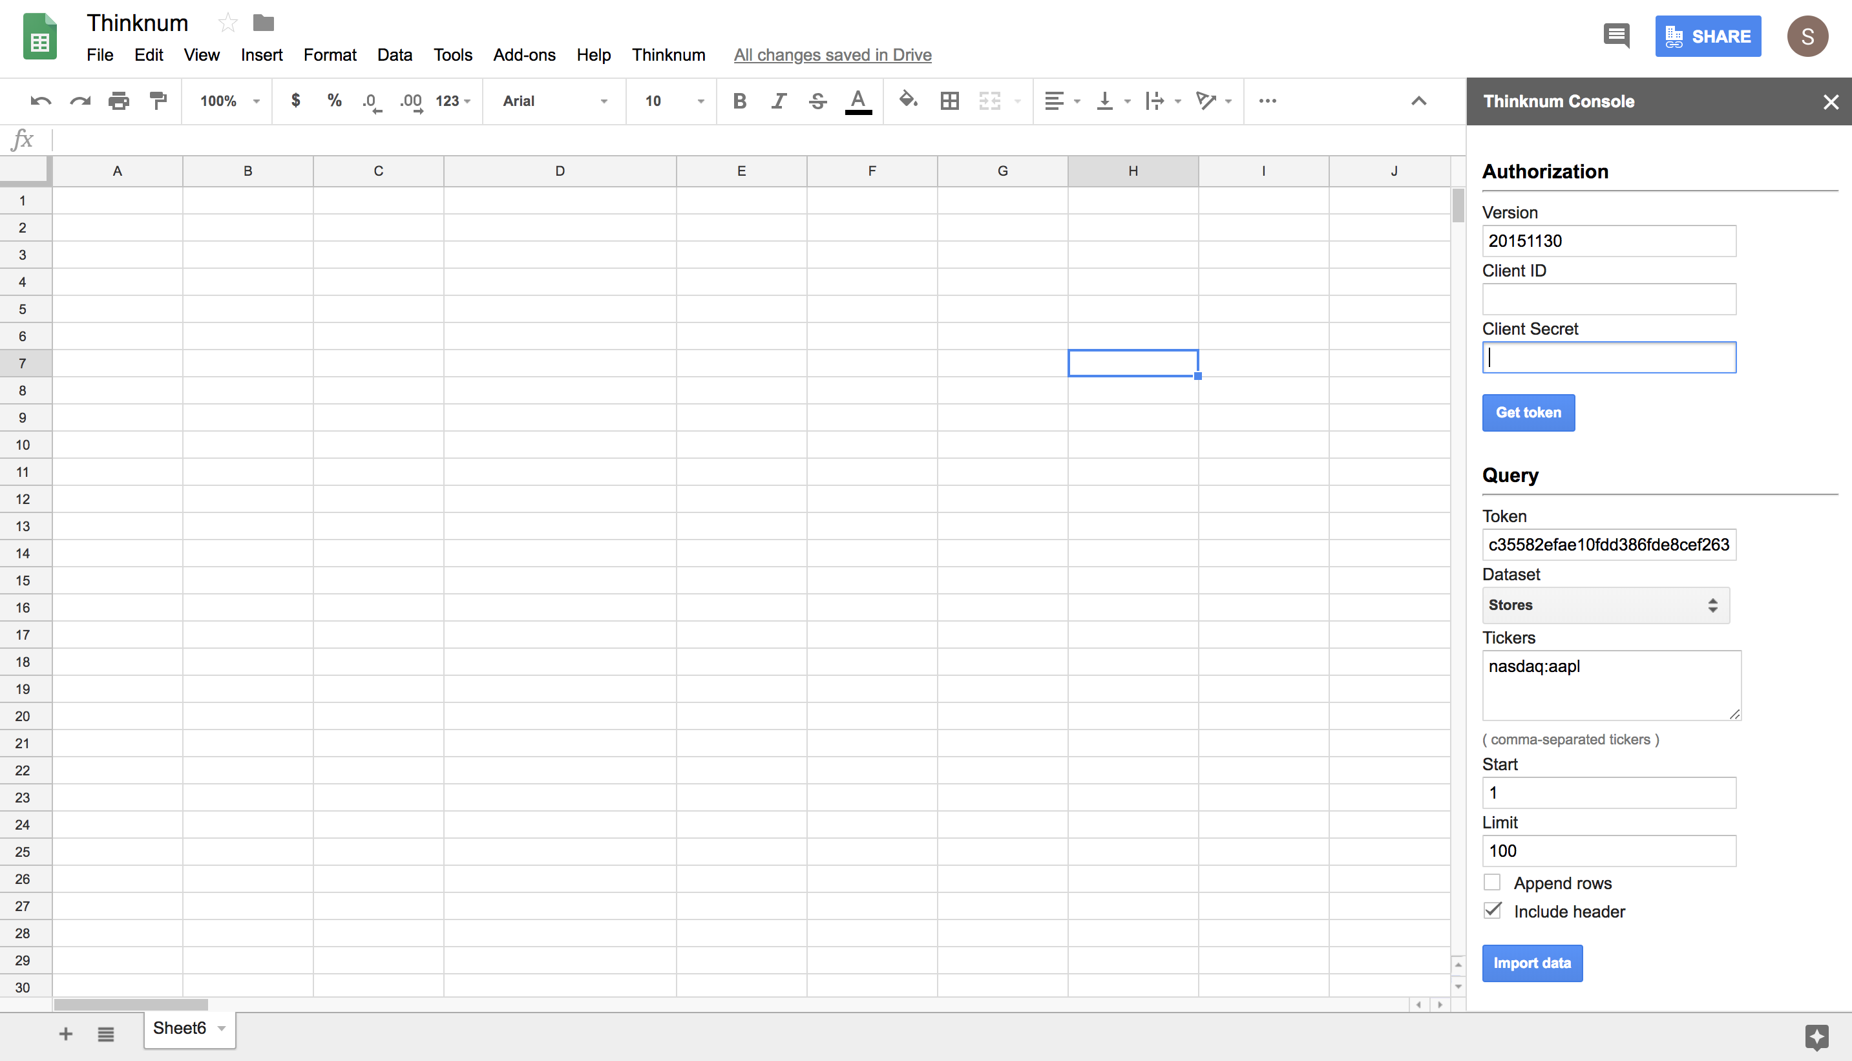Apply strikethrough formatting
Image resolution: width=1852 pixels, height=1061 pixels.
coord(817,101)
